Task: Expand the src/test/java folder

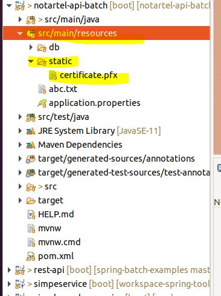Action: pyautogui.click(x=20, y=117)
